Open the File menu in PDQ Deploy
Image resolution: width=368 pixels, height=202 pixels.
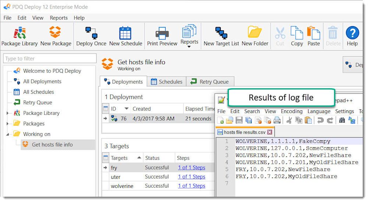pyautogui.click(x=7, y=18)
